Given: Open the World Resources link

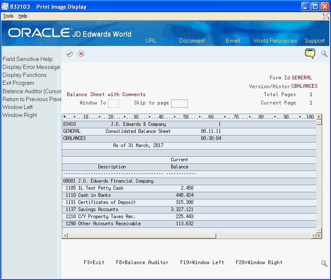Looking at the screenshot, I should coord(275,41).
